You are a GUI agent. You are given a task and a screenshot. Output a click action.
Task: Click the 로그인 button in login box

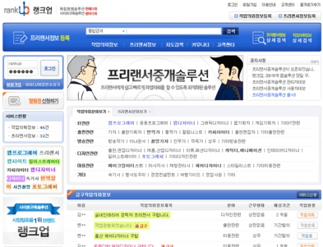(50, 68)
